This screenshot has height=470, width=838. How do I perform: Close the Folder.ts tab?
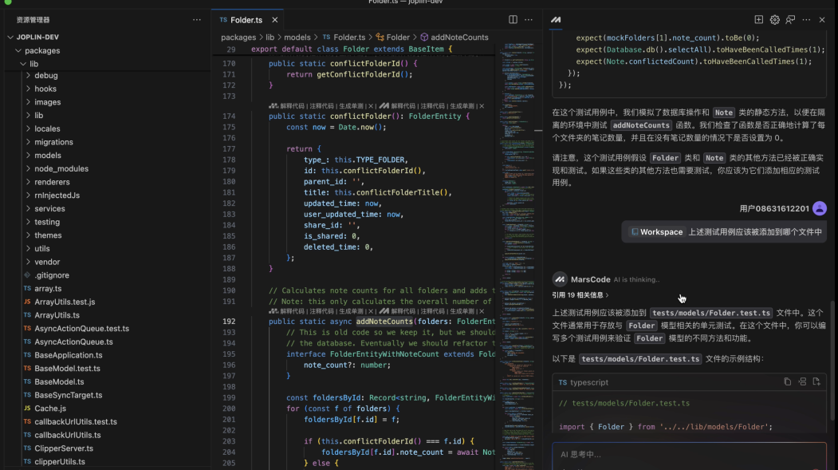click(x=275, y=20)
